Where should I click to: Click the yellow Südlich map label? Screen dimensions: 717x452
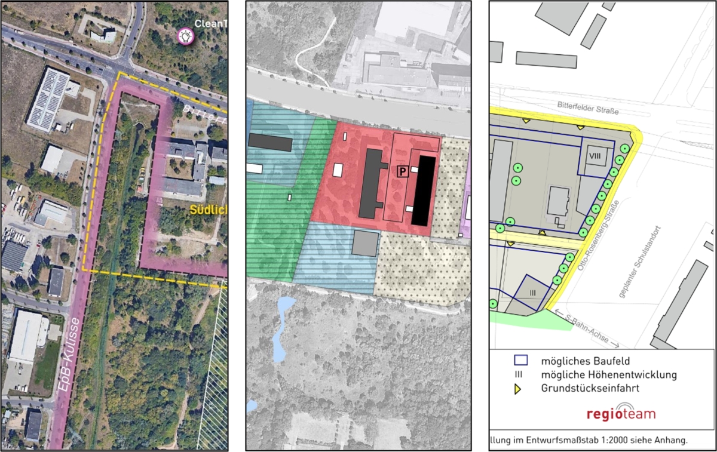pyautogui.click(x=209, y=210)
